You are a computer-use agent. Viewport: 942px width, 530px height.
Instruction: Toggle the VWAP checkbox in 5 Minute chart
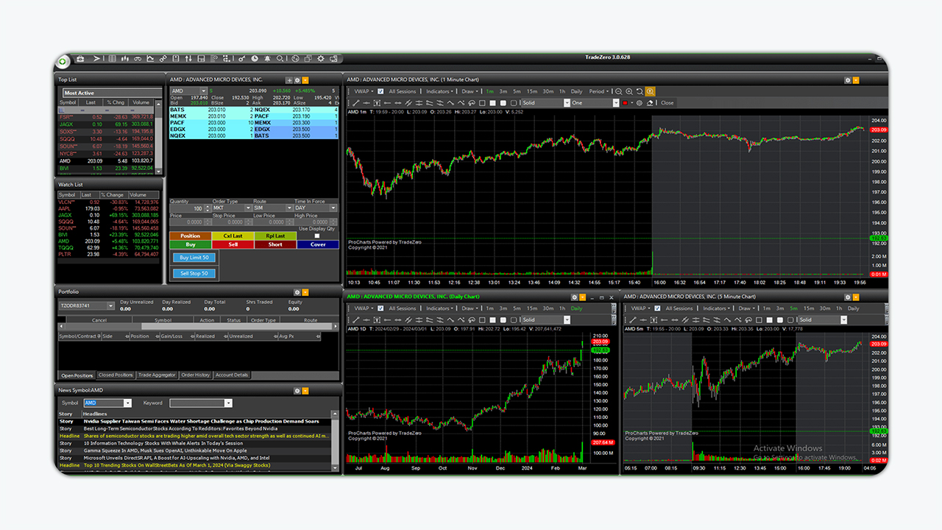tap(657, 308)
